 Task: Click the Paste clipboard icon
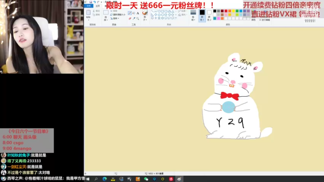point(88,13)
